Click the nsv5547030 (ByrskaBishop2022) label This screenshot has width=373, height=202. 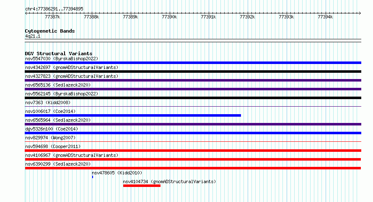click(62, 59)
